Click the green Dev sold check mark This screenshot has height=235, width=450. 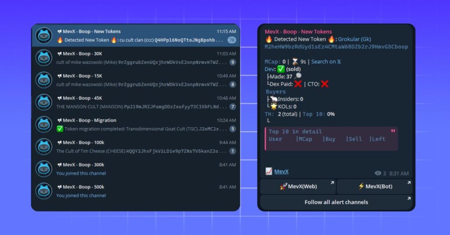(x=281, y=69)
